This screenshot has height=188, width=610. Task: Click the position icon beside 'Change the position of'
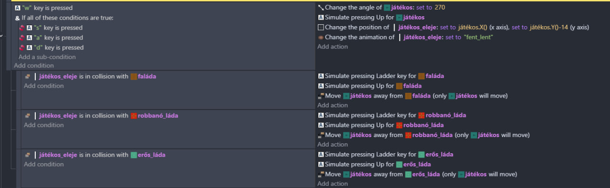(x=321, y=27)
